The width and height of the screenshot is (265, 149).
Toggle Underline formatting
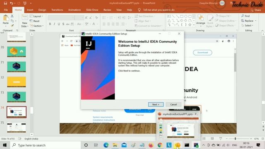coord(59,24)
